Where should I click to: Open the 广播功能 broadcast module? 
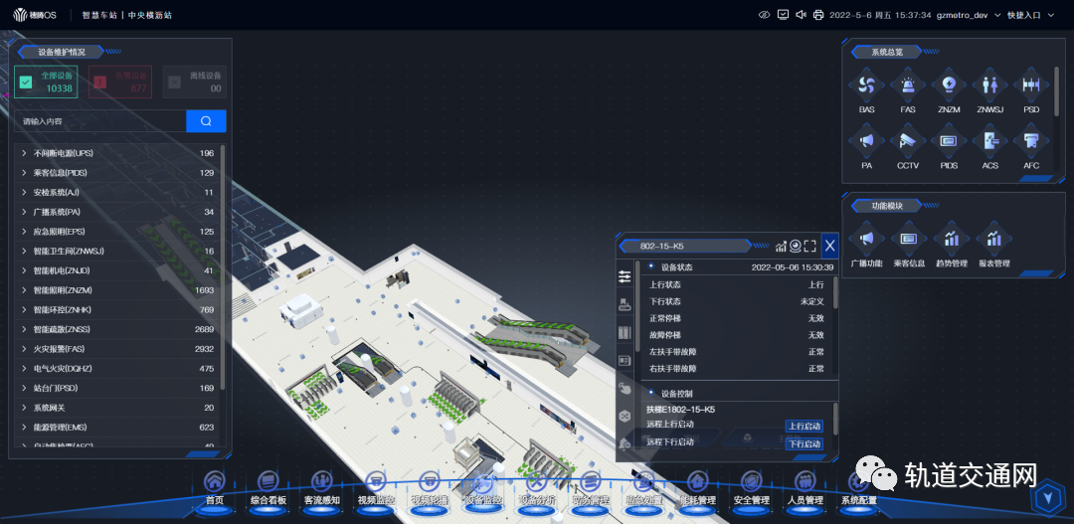point(866,240)
